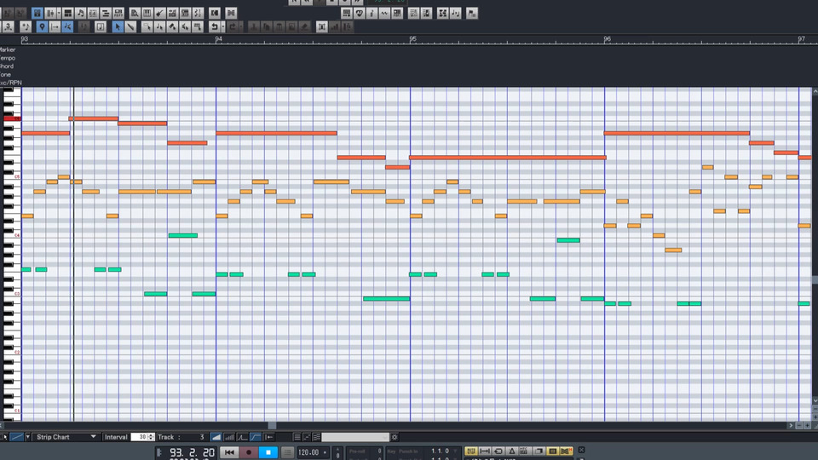Image resolution: width=818 pixels, height=460 pixels.
Task: Select the long red note starting at measure 95
Action: 508,157
